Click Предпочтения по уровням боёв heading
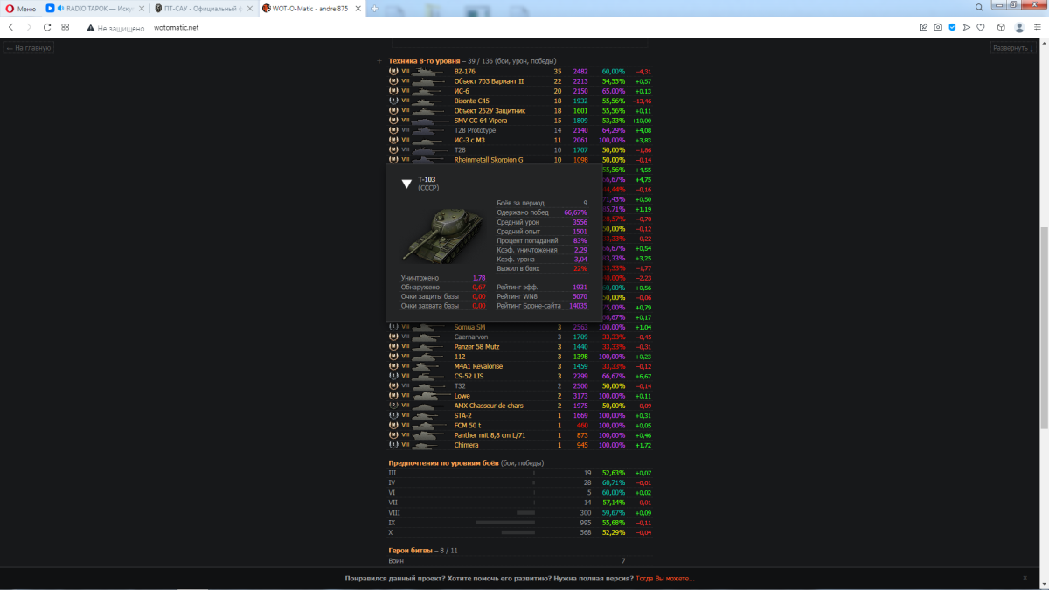1049x590 pixels. point(443,462)
